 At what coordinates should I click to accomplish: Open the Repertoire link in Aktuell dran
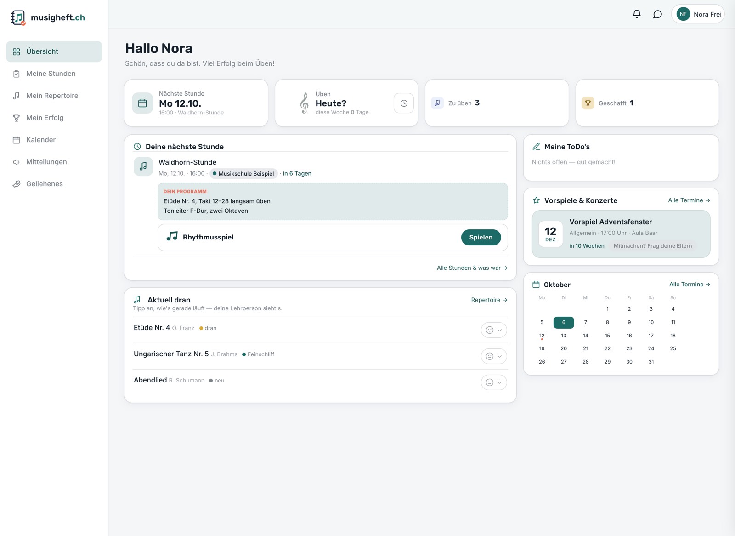[489, 300]
